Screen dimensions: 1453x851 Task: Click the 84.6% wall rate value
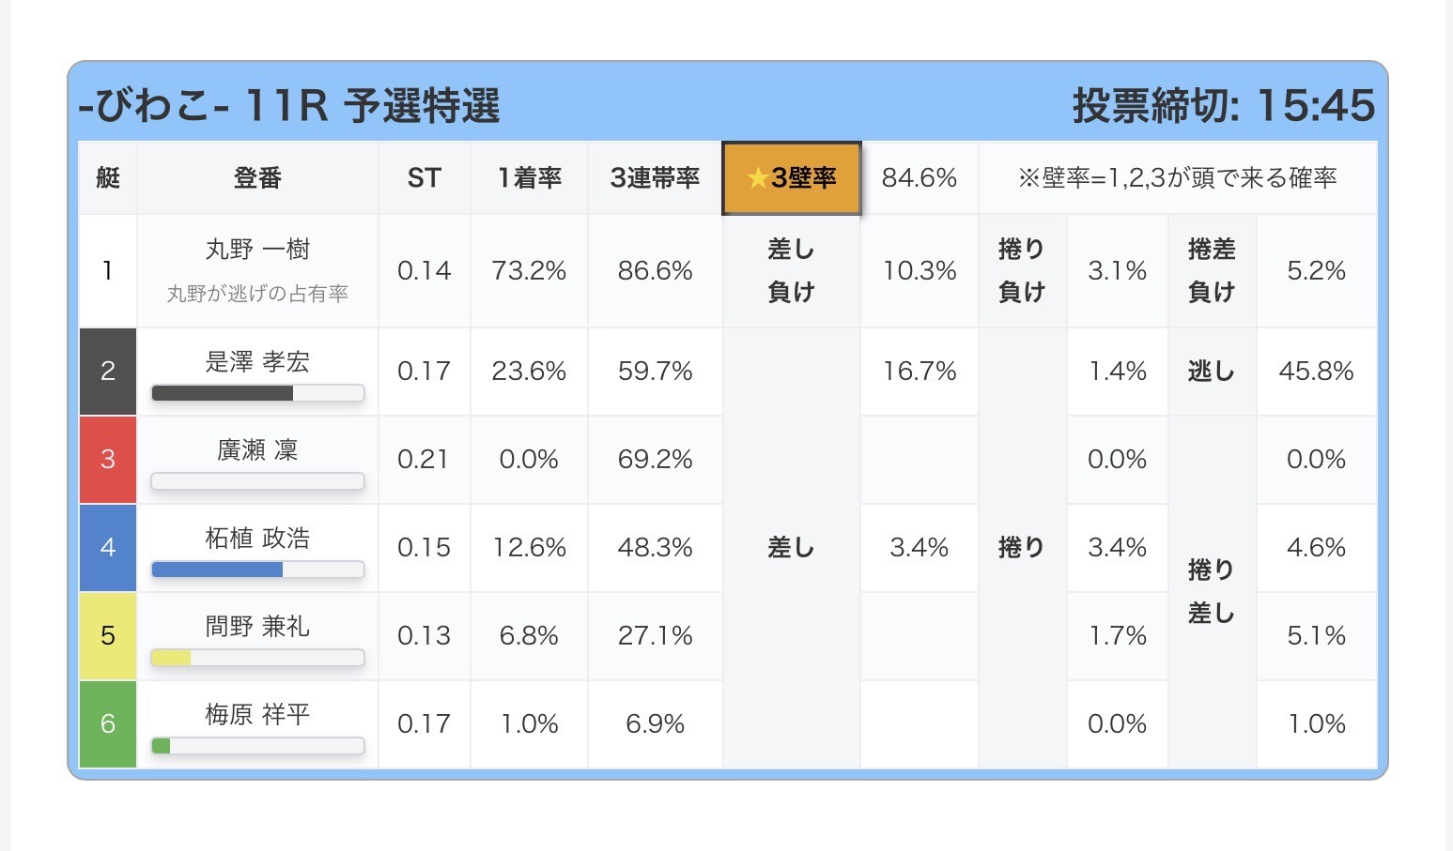click(x=919, y=178)
